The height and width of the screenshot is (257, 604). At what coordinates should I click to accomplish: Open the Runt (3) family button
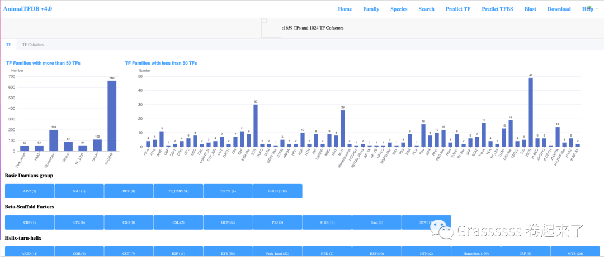pyautogui.click(x=377, y=222)
